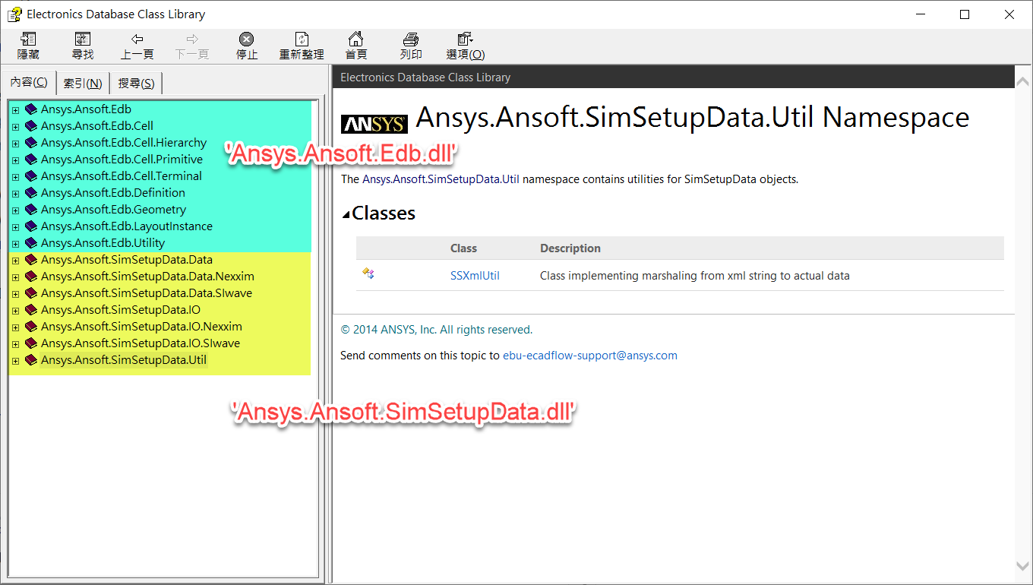Click book icon beside Ansys.Ansoft.SimSetupData.Data
This screenshot has width=1033, height=585.
(30, 260)
